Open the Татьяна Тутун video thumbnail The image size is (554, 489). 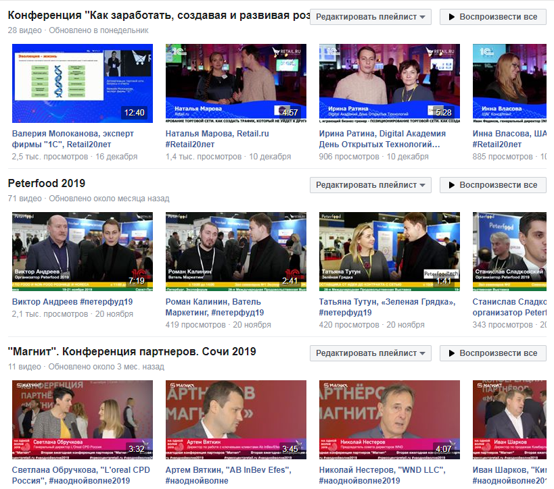click(x=390, y=251)
